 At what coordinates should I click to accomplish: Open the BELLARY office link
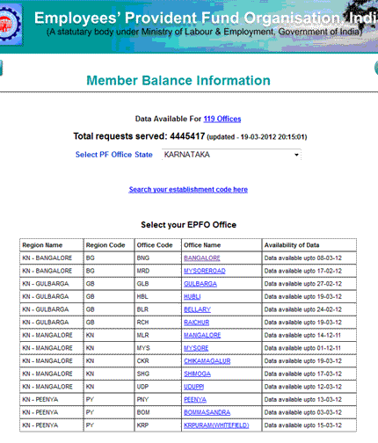tap(197, 309)
